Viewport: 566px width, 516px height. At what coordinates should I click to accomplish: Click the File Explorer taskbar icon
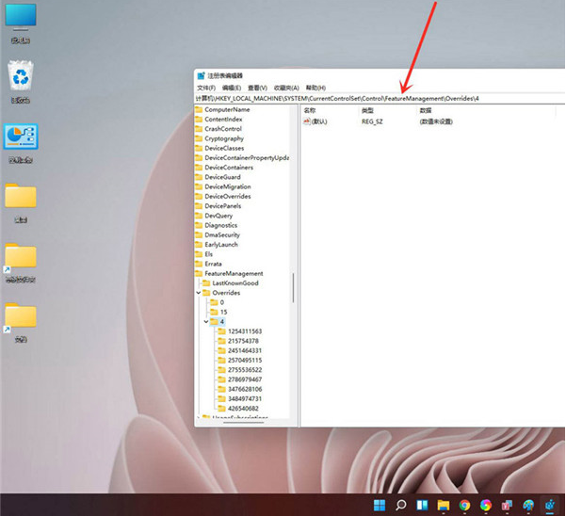(x=444, y=505)
